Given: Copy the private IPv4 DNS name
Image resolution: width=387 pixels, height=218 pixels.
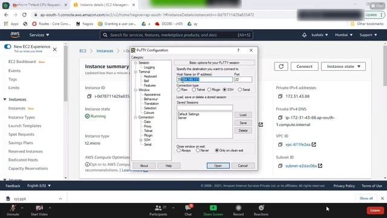Looking at the screenshot, I should click(x=280, y=117).
